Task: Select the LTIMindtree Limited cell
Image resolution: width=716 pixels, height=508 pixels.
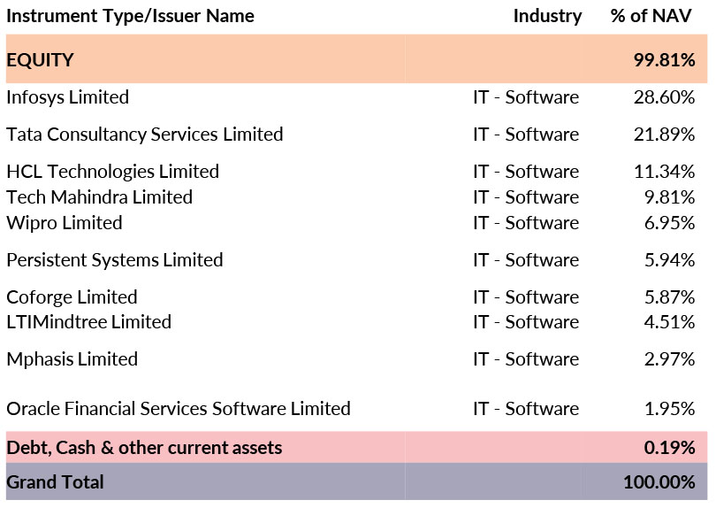Action: tap(88, 322)
